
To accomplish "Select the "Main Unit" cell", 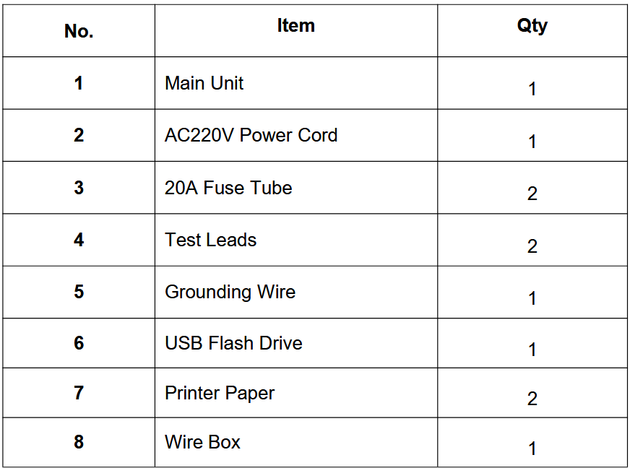I will pyautogui.click(x=204, y=83).
